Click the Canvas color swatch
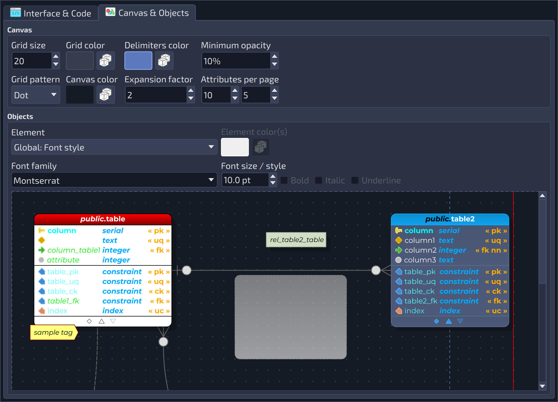 point(80,95)
